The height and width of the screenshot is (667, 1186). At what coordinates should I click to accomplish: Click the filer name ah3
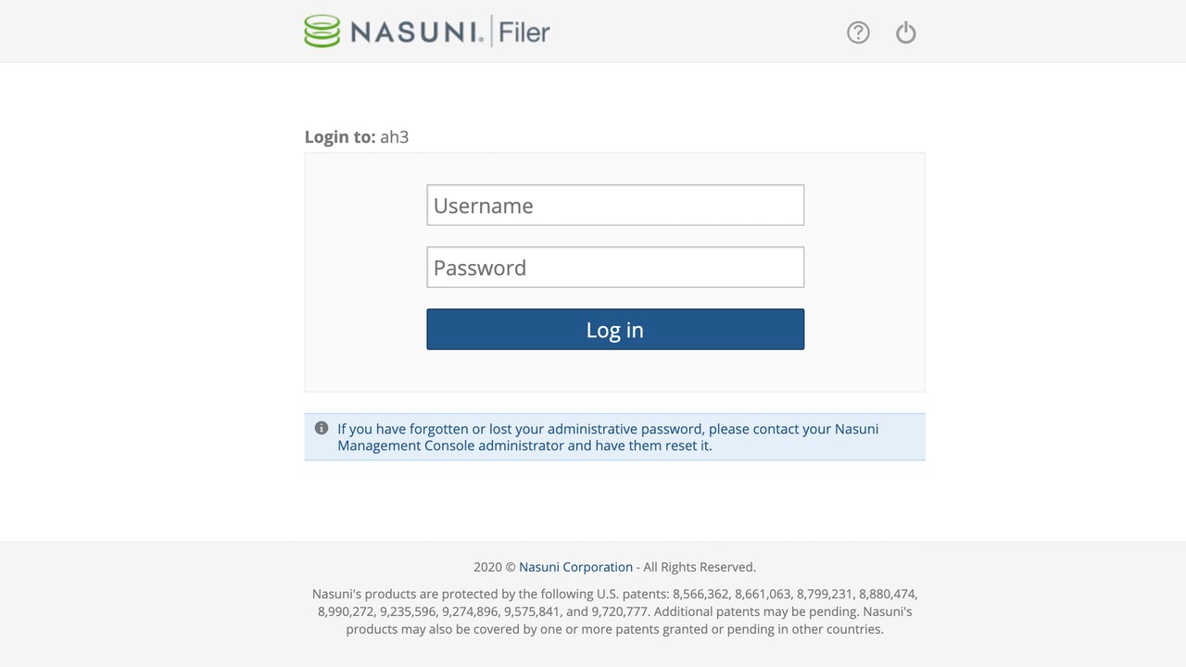394,137
